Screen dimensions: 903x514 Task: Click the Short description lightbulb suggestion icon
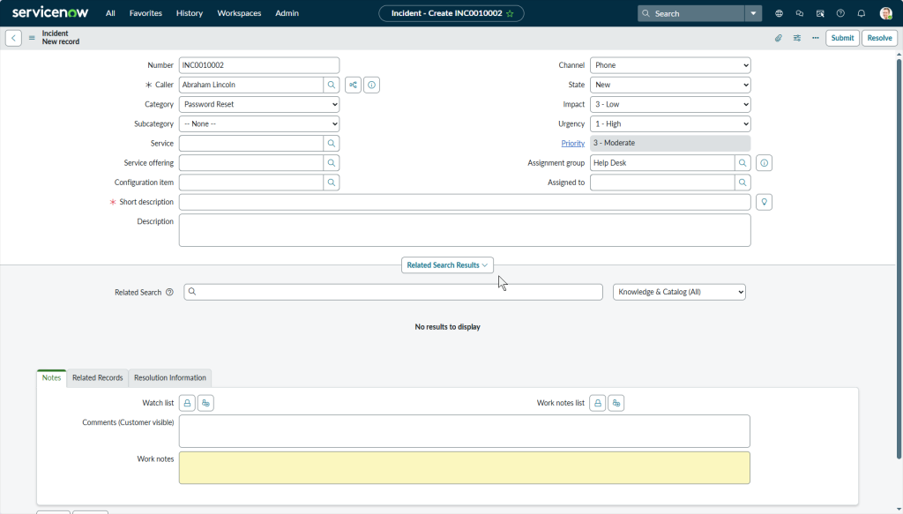tap(765, 202)
